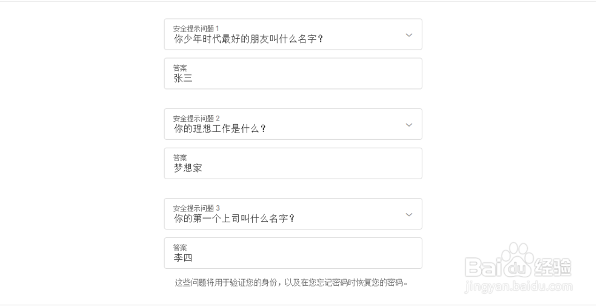The image size is (606, 307).
Task: Click the 答案 label above 张三
Action: (180, 68)
